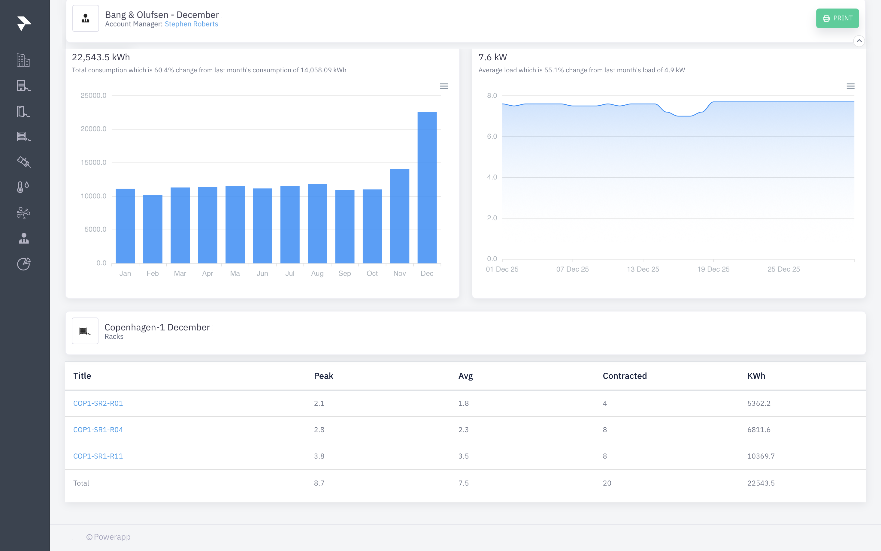The width and height of the screenshot is (881, 551).
Task: Open the thermometer humidity sidebar icon
Action: [x=23, y=187]
